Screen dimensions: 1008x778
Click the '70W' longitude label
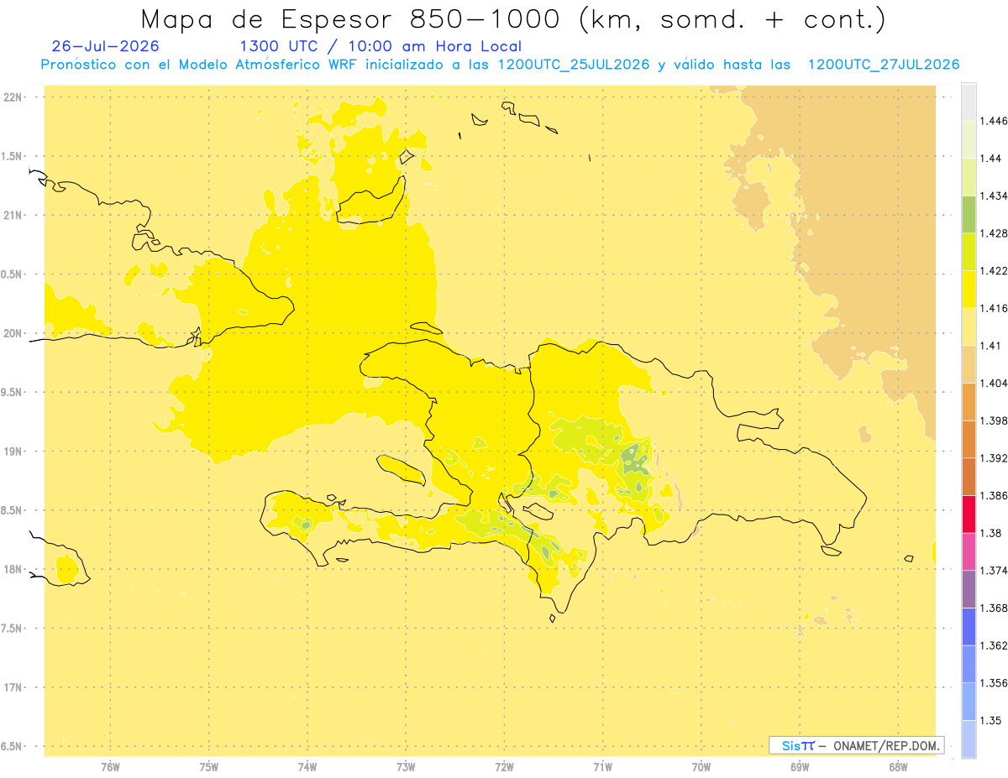(701, 767)
